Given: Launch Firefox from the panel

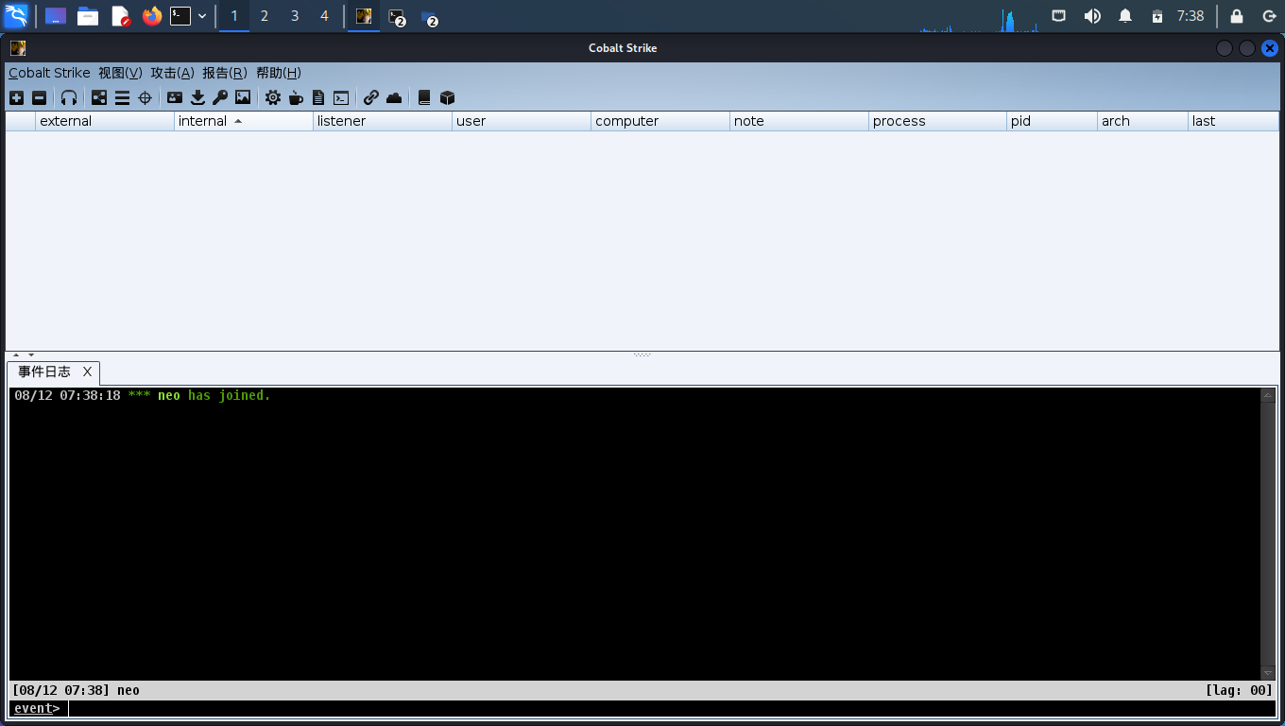Looking at the screenshot, I should [152, 16].
